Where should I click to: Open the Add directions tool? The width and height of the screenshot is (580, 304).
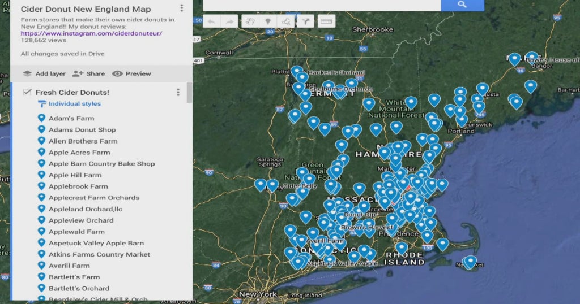(305, 22)
